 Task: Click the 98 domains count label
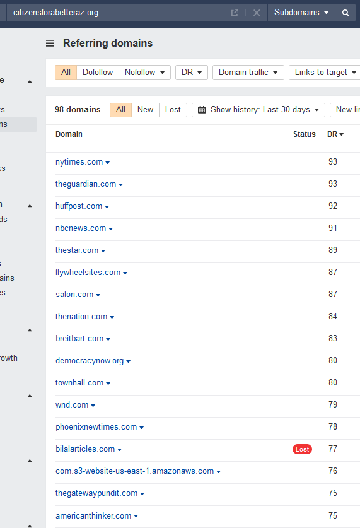pos(78,110)
